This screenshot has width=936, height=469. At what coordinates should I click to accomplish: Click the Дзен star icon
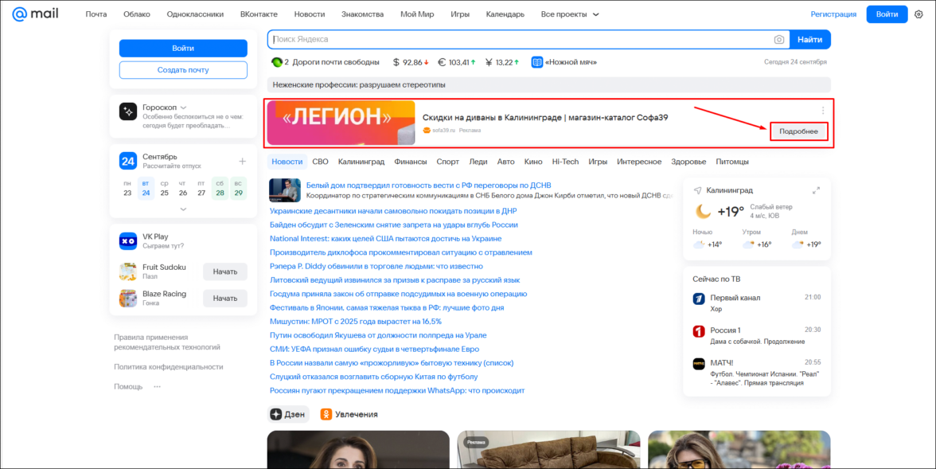[x=275, y=414]
